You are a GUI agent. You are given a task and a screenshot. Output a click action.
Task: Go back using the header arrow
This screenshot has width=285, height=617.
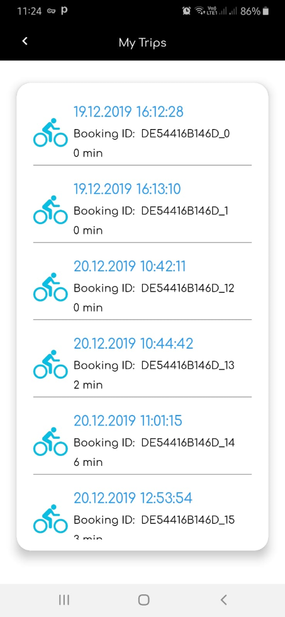(25, 41)
